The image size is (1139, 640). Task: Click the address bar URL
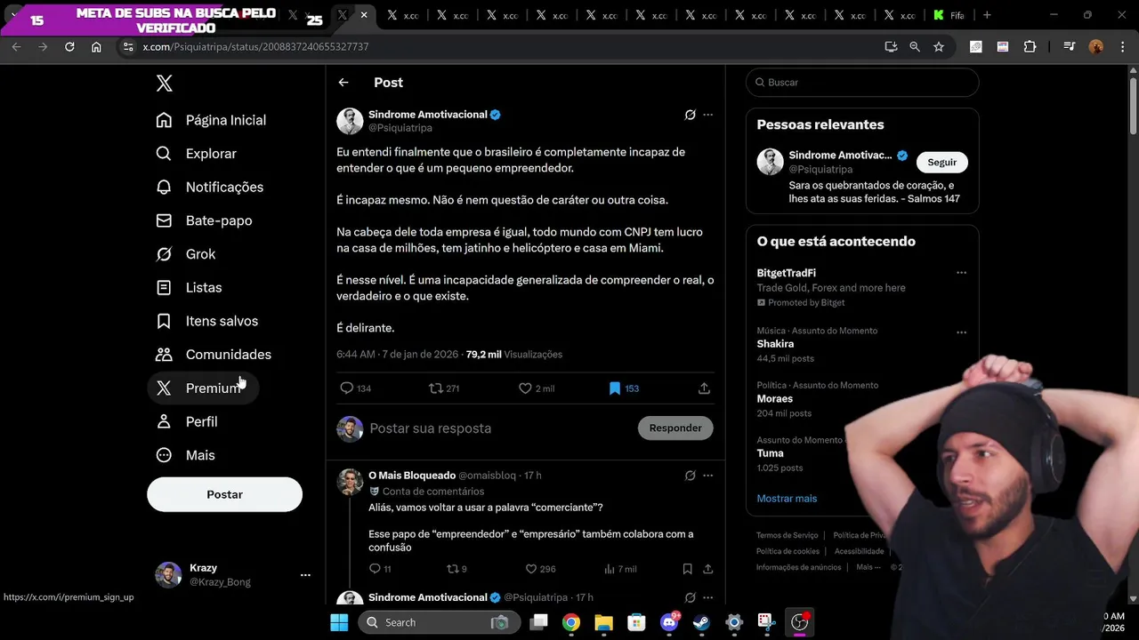pyautogui.click(x=255, y=47)
